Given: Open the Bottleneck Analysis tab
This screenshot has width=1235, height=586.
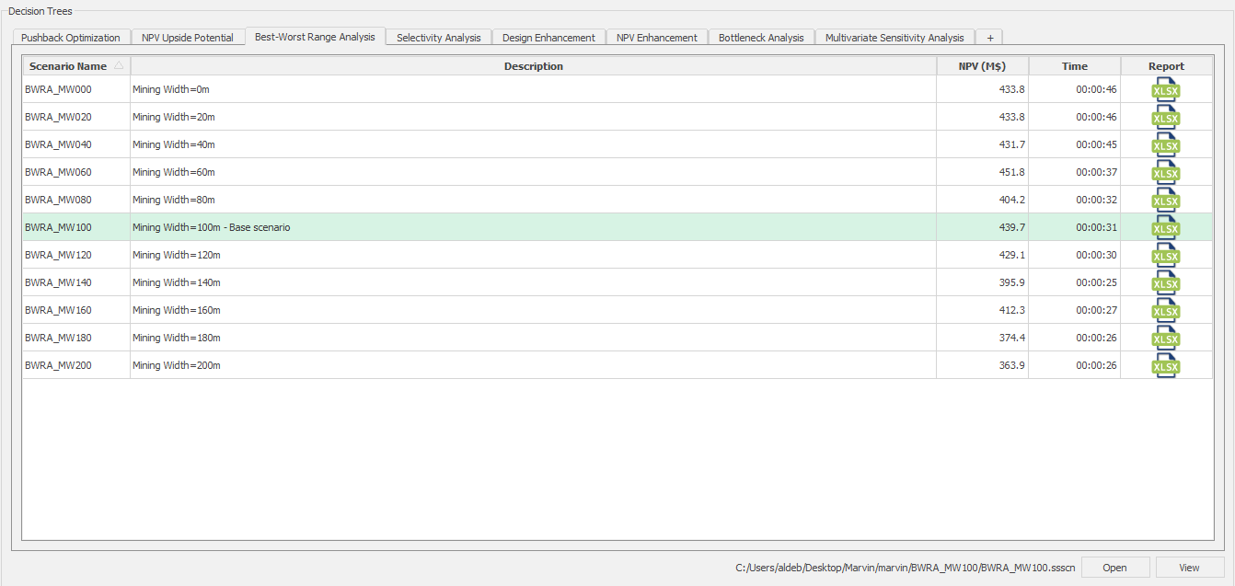Looking at the screenshot, I should 760,38.
